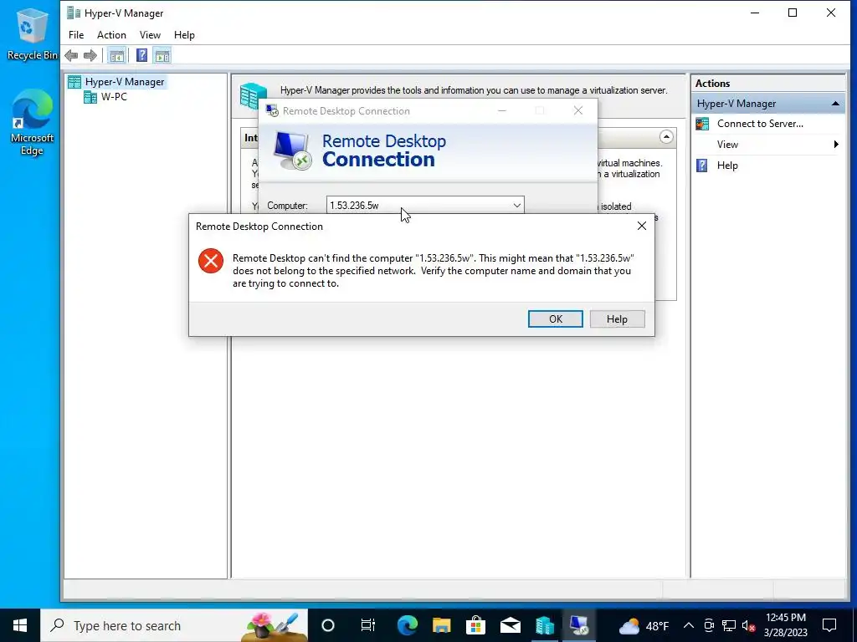Open Microsoft Edge desktop shortcut
857x642 pixels.
31,123
